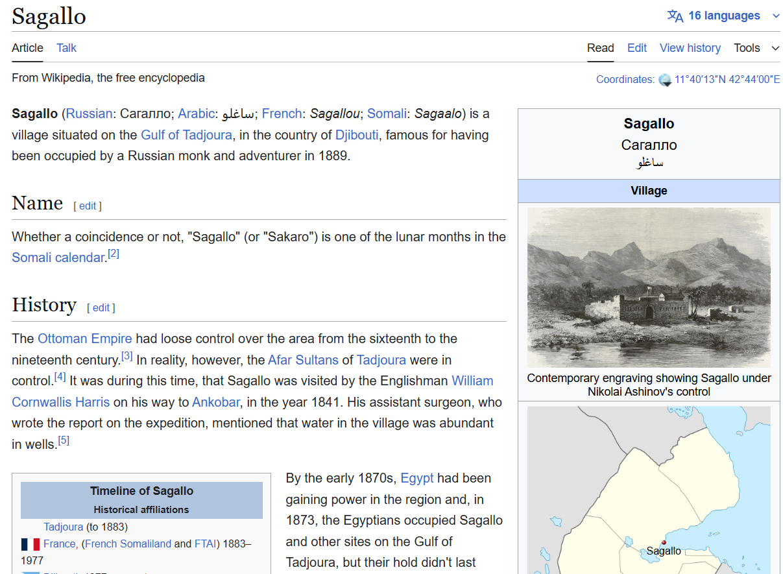Open the View history tab
783x574 pixels.
coord(690,48)
